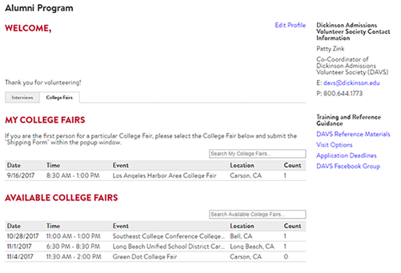The image size is (401, 273).
Task: Click the Patty Zink contact name
Action: [330, 49]
